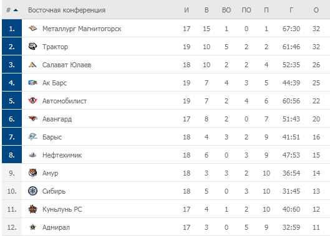This screenshot has width=330, height=236.
Task: Click the Авангард hawk logo
Action: [x=32, y=119]
